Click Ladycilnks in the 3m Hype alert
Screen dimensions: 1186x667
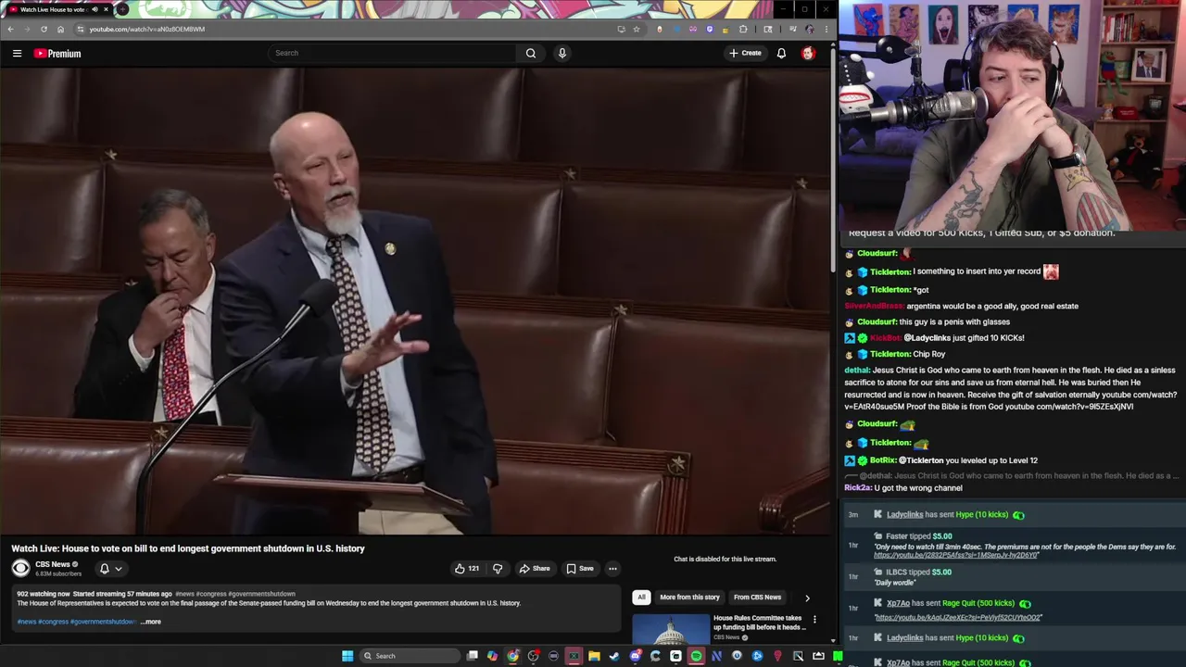click(x=904, y=514)
